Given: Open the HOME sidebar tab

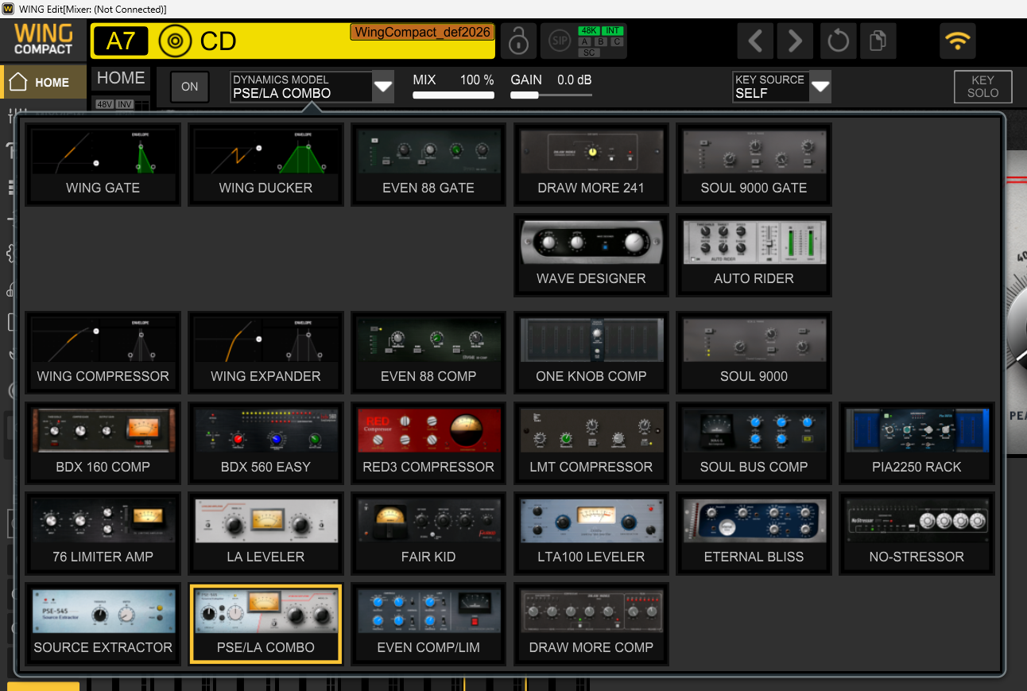Looking at the screenshot, I should click(x=44, y=83).
